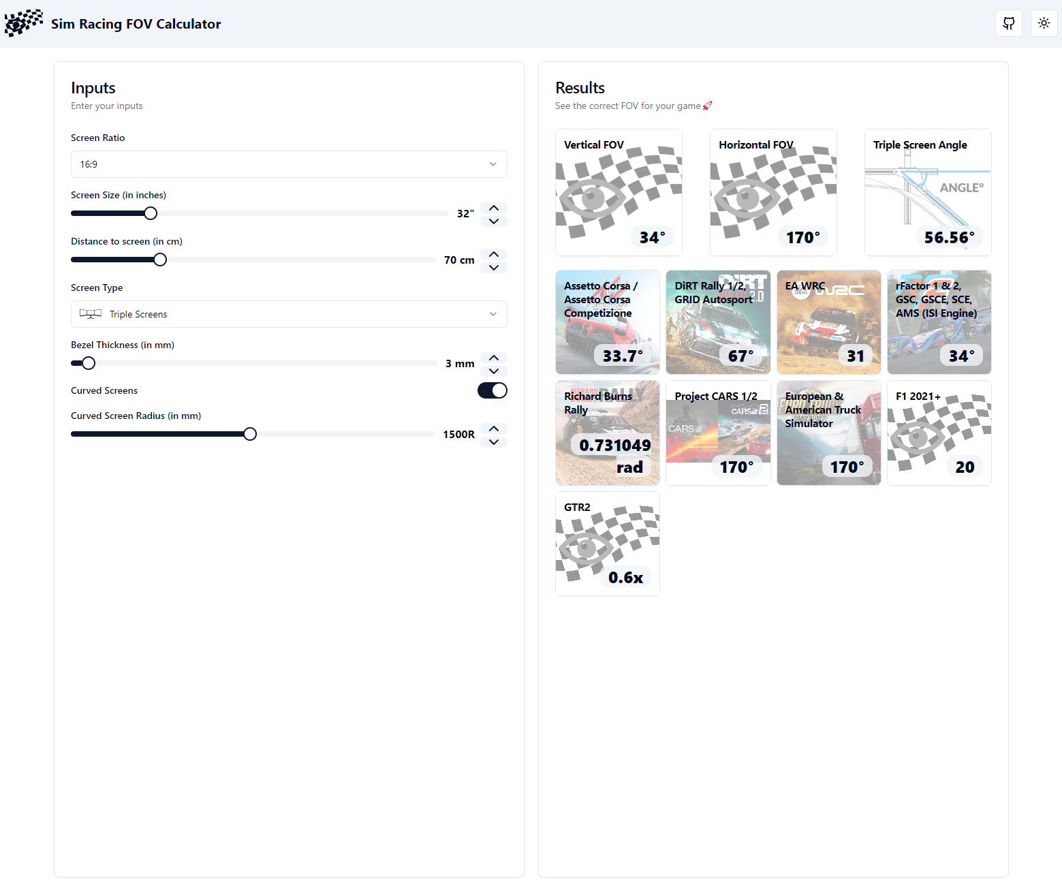This screenshot has width=1062, height=887.
Task: Toggle light/dark theme sun icon
Action: pos(1044,23)
